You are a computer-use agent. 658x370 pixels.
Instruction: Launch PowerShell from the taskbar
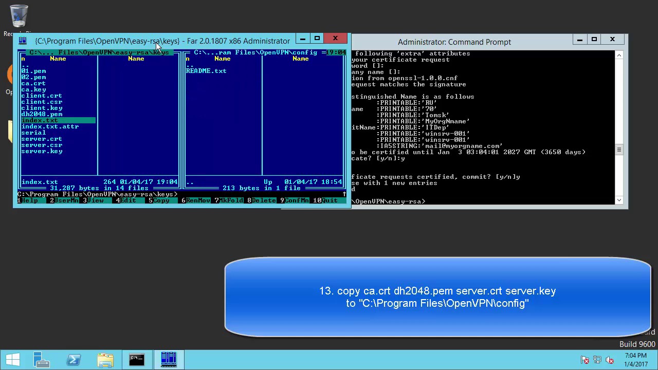click(x=74, y=359)
